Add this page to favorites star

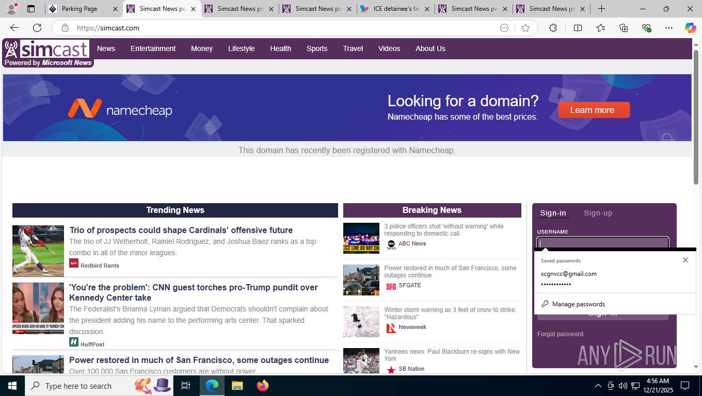click(x=525, y=28)
